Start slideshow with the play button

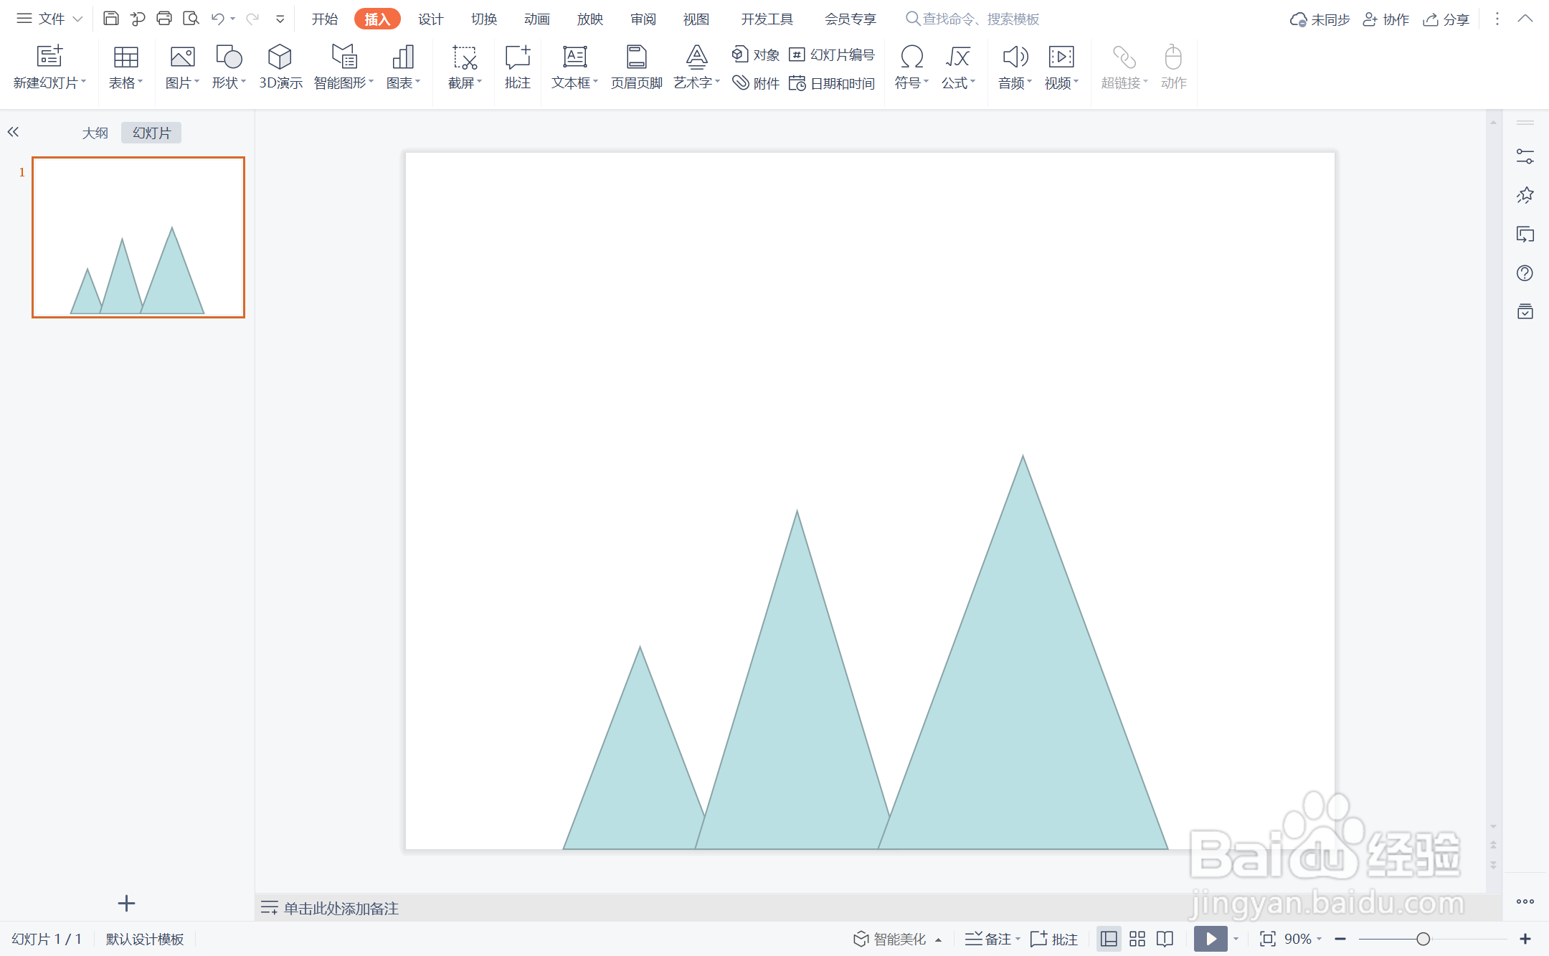pyautogui.click(x=1211, y=939)
